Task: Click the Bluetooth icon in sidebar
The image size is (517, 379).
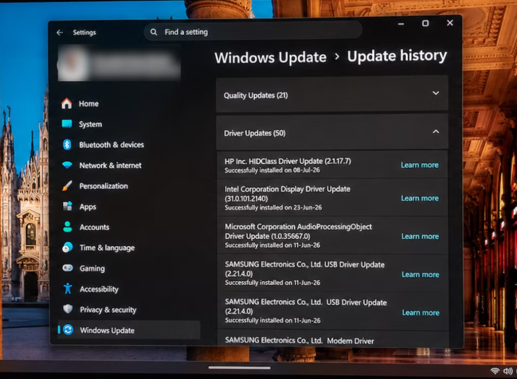Action: (x=67, y=144)
